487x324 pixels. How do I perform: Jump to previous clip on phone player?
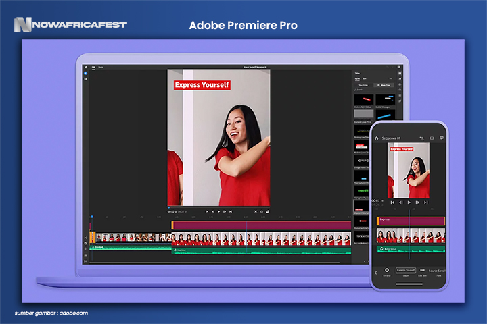[x=392, y=202]
